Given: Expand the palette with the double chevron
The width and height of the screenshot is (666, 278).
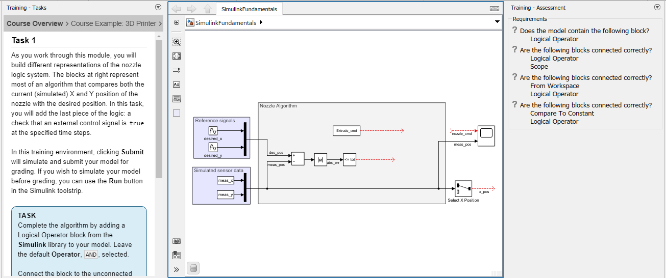Looking at the screenshot, I should [177, 269].
